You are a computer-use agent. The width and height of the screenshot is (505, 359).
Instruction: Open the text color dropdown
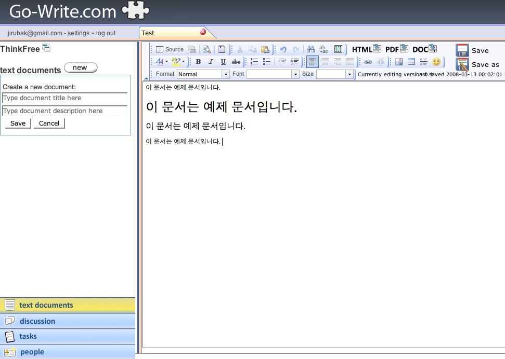pyautogui.click(x=162, y=61)
